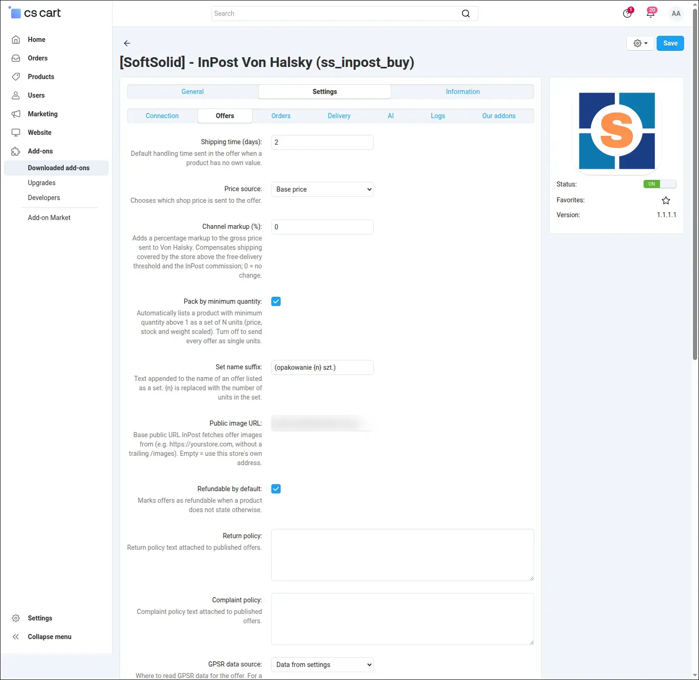Open the Our addons sub-tab
699x680 pixels.
point(499,116)
